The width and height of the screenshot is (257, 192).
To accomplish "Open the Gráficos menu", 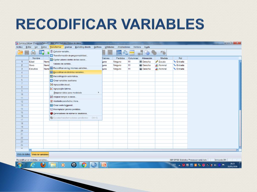I will point(98,47).
